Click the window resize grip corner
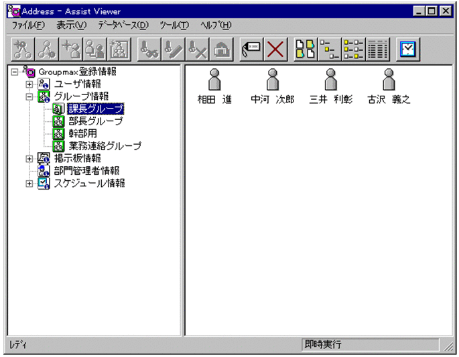 pyautogui.click(x=448, y=346)
